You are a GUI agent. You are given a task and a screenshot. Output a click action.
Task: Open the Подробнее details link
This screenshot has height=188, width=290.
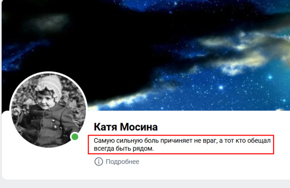click(122, 162)
